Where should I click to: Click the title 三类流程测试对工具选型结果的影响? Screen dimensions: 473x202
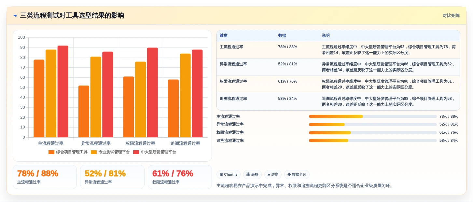pyautogui.click(x=72, y=16)
